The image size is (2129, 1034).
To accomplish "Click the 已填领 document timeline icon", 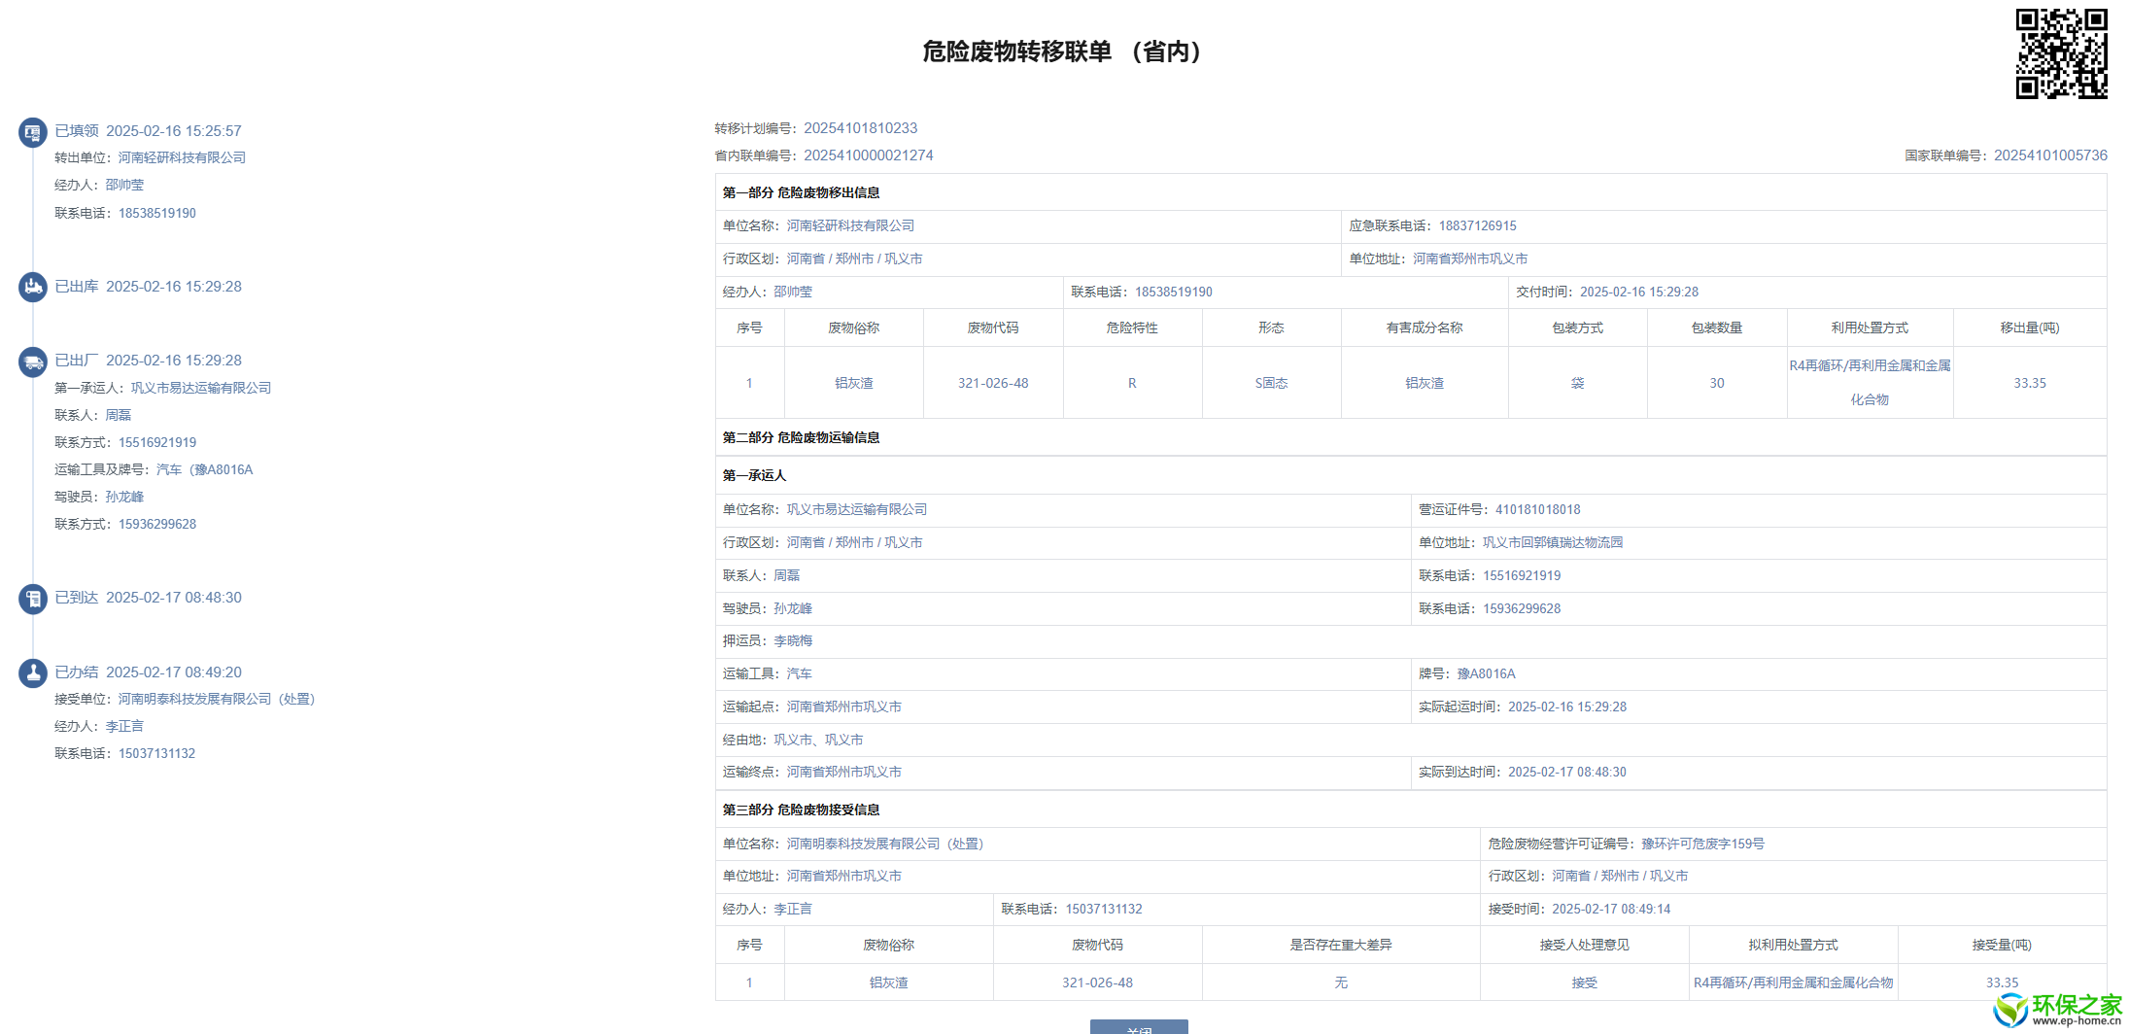I will 33,132.
